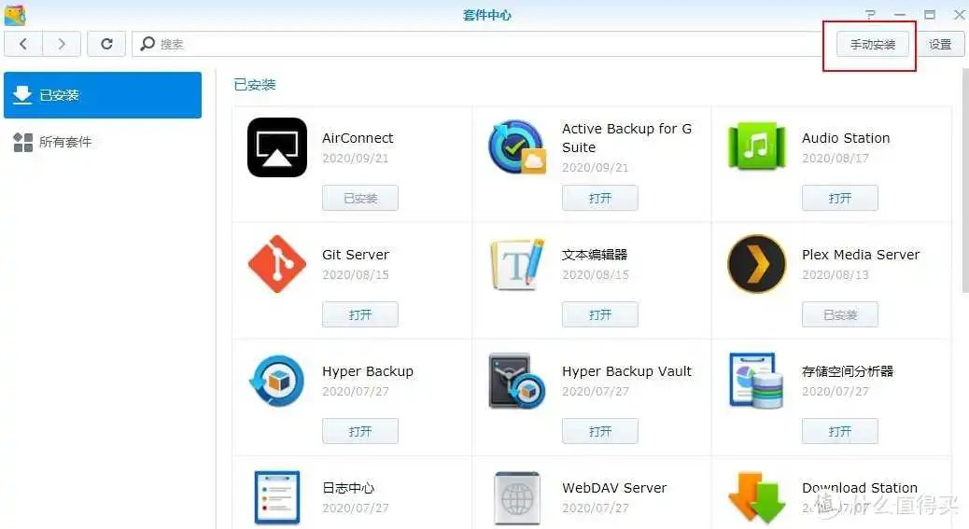The image size is (969, 529).
Task: Click the Git Server package name
Action: click(x=356, y=255)
